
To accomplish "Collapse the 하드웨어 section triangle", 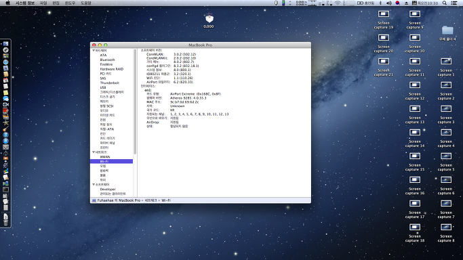I will coord(94,50).
